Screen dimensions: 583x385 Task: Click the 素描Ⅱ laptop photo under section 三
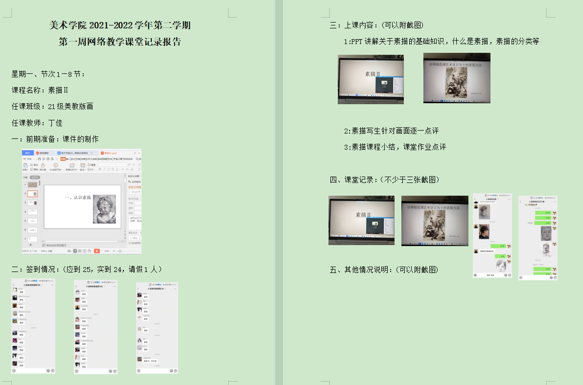pos(371,79)
